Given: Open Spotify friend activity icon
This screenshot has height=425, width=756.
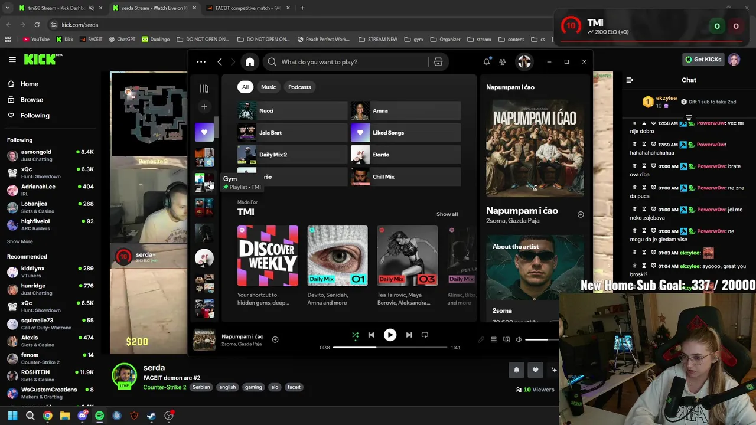Looking at the screenshot, I should (x=502, y=62).
